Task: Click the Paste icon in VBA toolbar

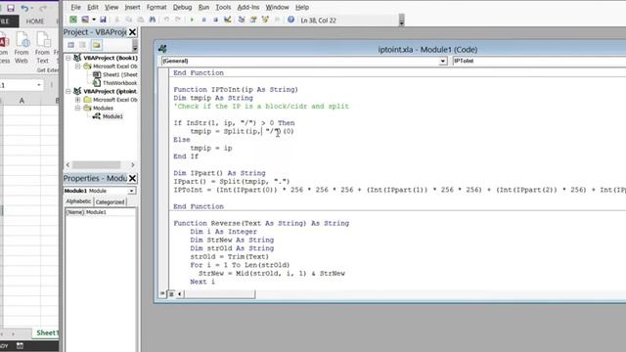Action: [141, 20]
